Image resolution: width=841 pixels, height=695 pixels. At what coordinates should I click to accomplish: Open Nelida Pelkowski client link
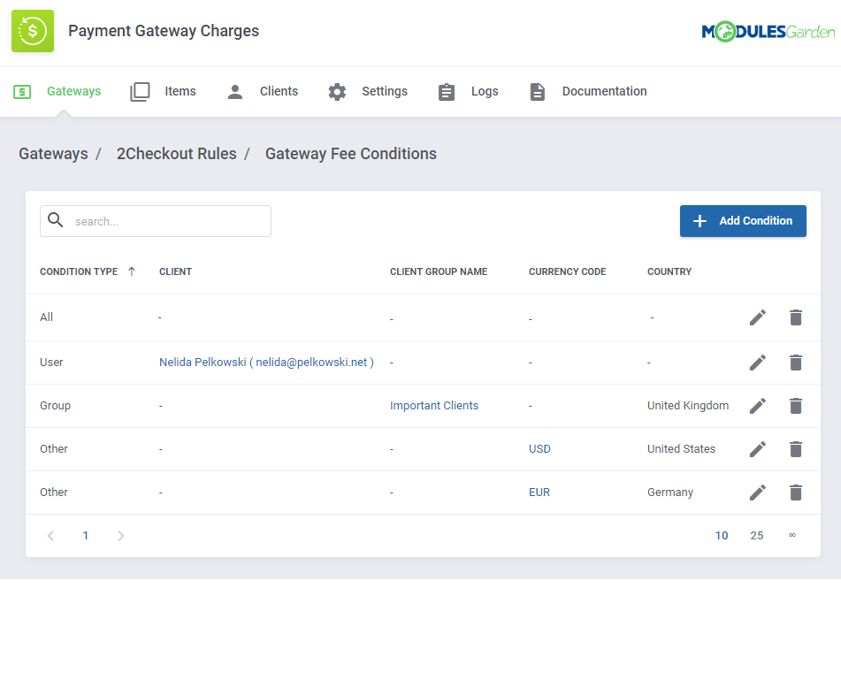tap(266, 363)
